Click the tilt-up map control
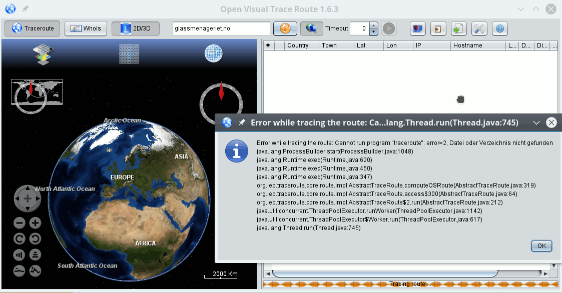 [x=20, y=255]
